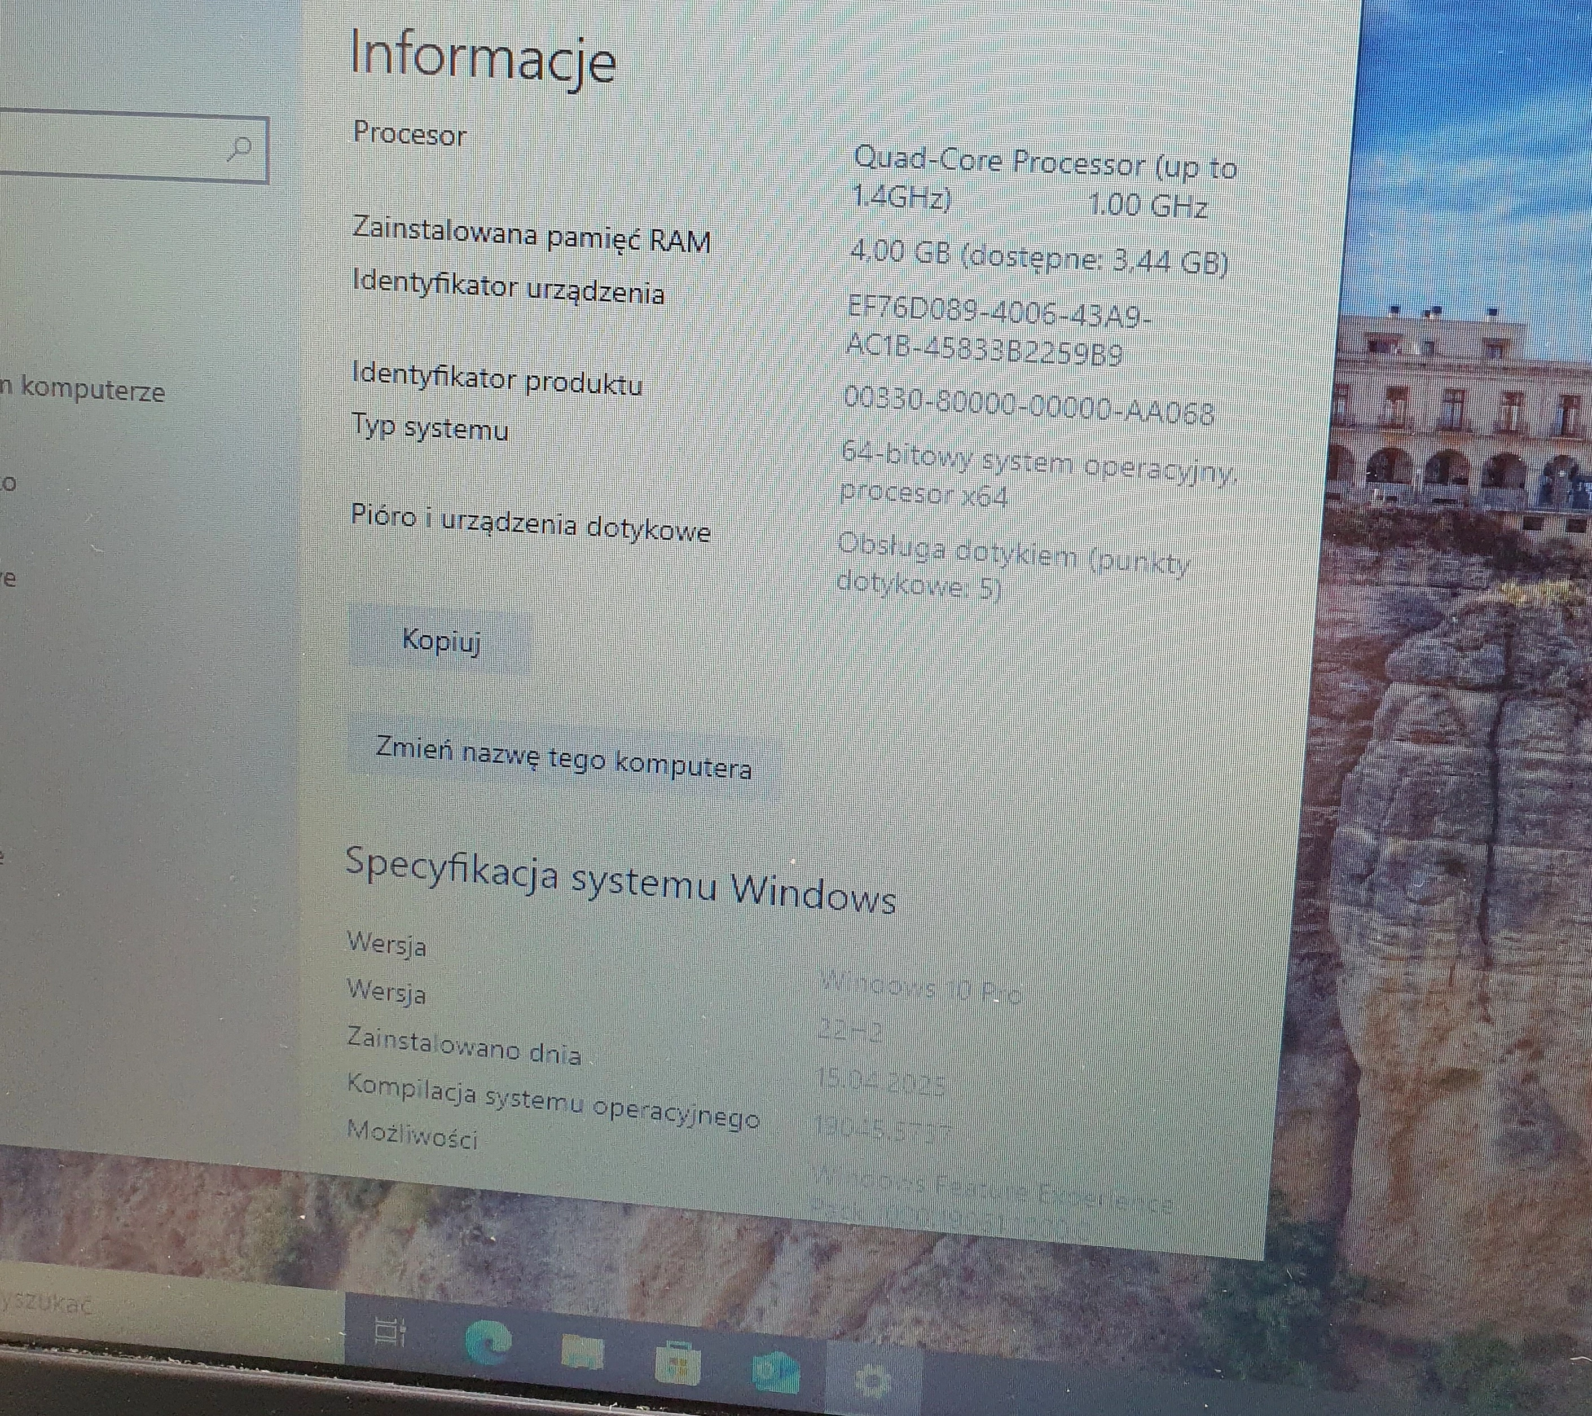This screenshot has height=1416, width=1592.
Task: Select the Obsługa dotykiem value text
Action: point(1013,568)
